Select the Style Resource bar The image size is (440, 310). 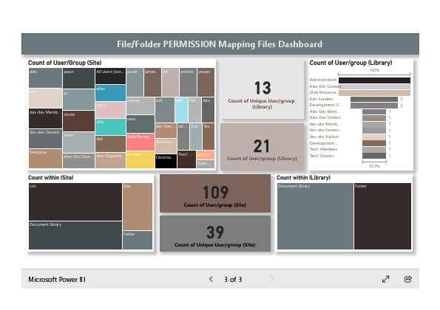pyautogui.click(x=374, y=93)
